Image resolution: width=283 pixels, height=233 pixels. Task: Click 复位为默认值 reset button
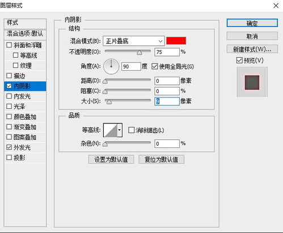tap(161, 159)
